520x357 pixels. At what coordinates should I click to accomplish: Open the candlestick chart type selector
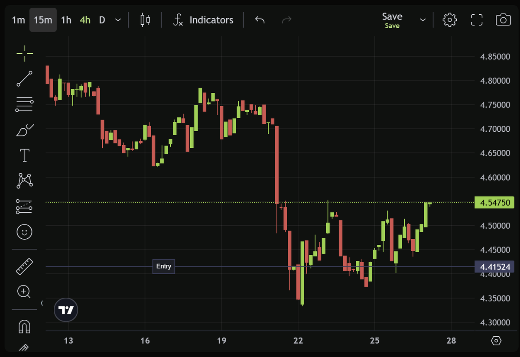[145, 20]
